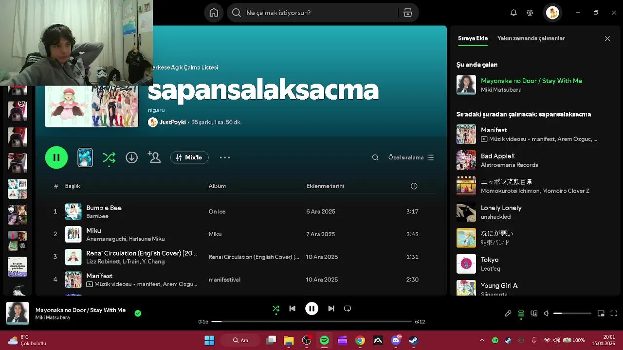Open the now-playing album art thumbnail
This screenshot has height=350, width=623.
18,314
